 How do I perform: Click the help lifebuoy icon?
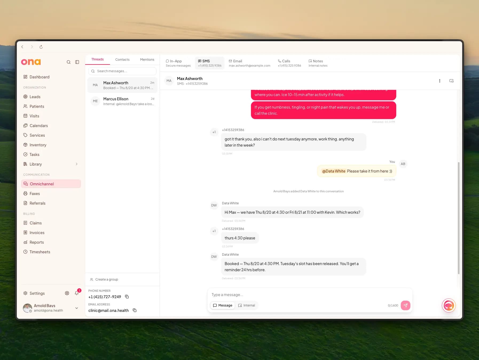[67, 293]
